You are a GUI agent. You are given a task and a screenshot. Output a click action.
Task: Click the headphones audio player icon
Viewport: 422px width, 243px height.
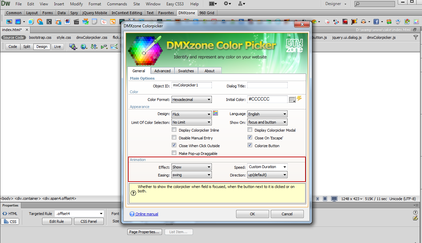(x=363, y=22)
